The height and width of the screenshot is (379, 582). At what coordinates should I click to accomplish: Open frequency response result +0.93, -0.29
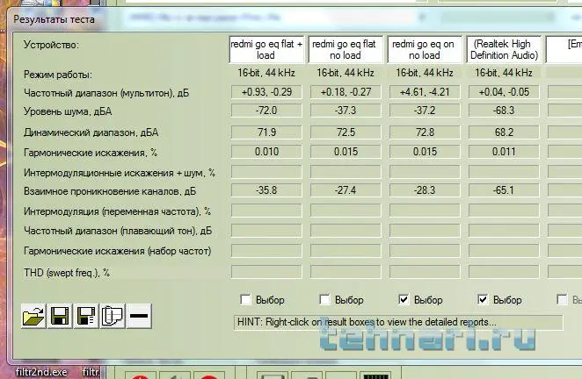pos(266,91)
